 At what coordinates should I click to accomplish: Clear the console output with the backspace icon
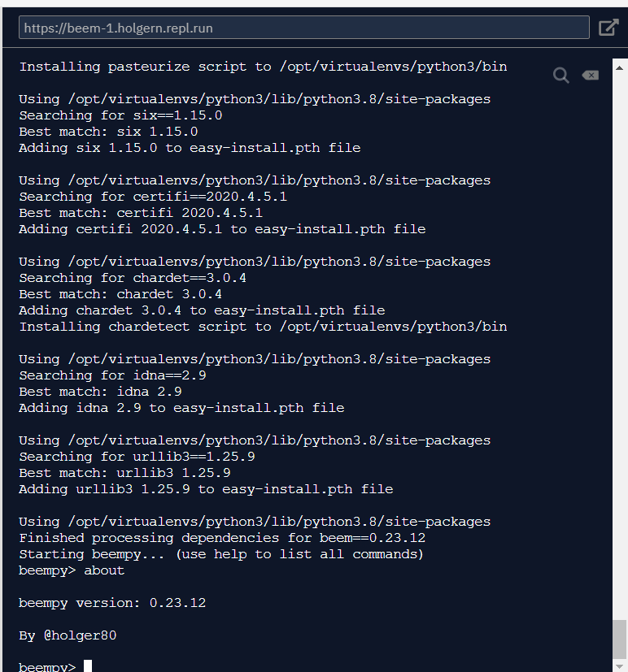(591, 76)
